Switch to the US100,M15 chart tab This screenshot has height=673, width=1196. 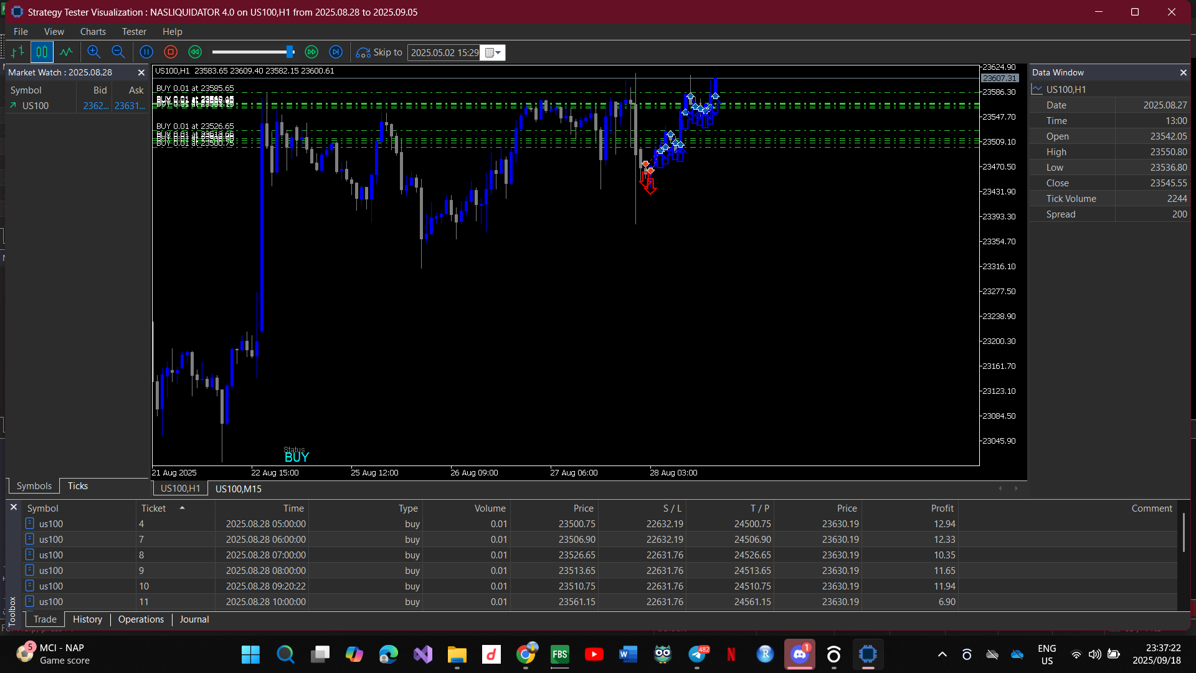pyautogui.click(x=239, y=489)
